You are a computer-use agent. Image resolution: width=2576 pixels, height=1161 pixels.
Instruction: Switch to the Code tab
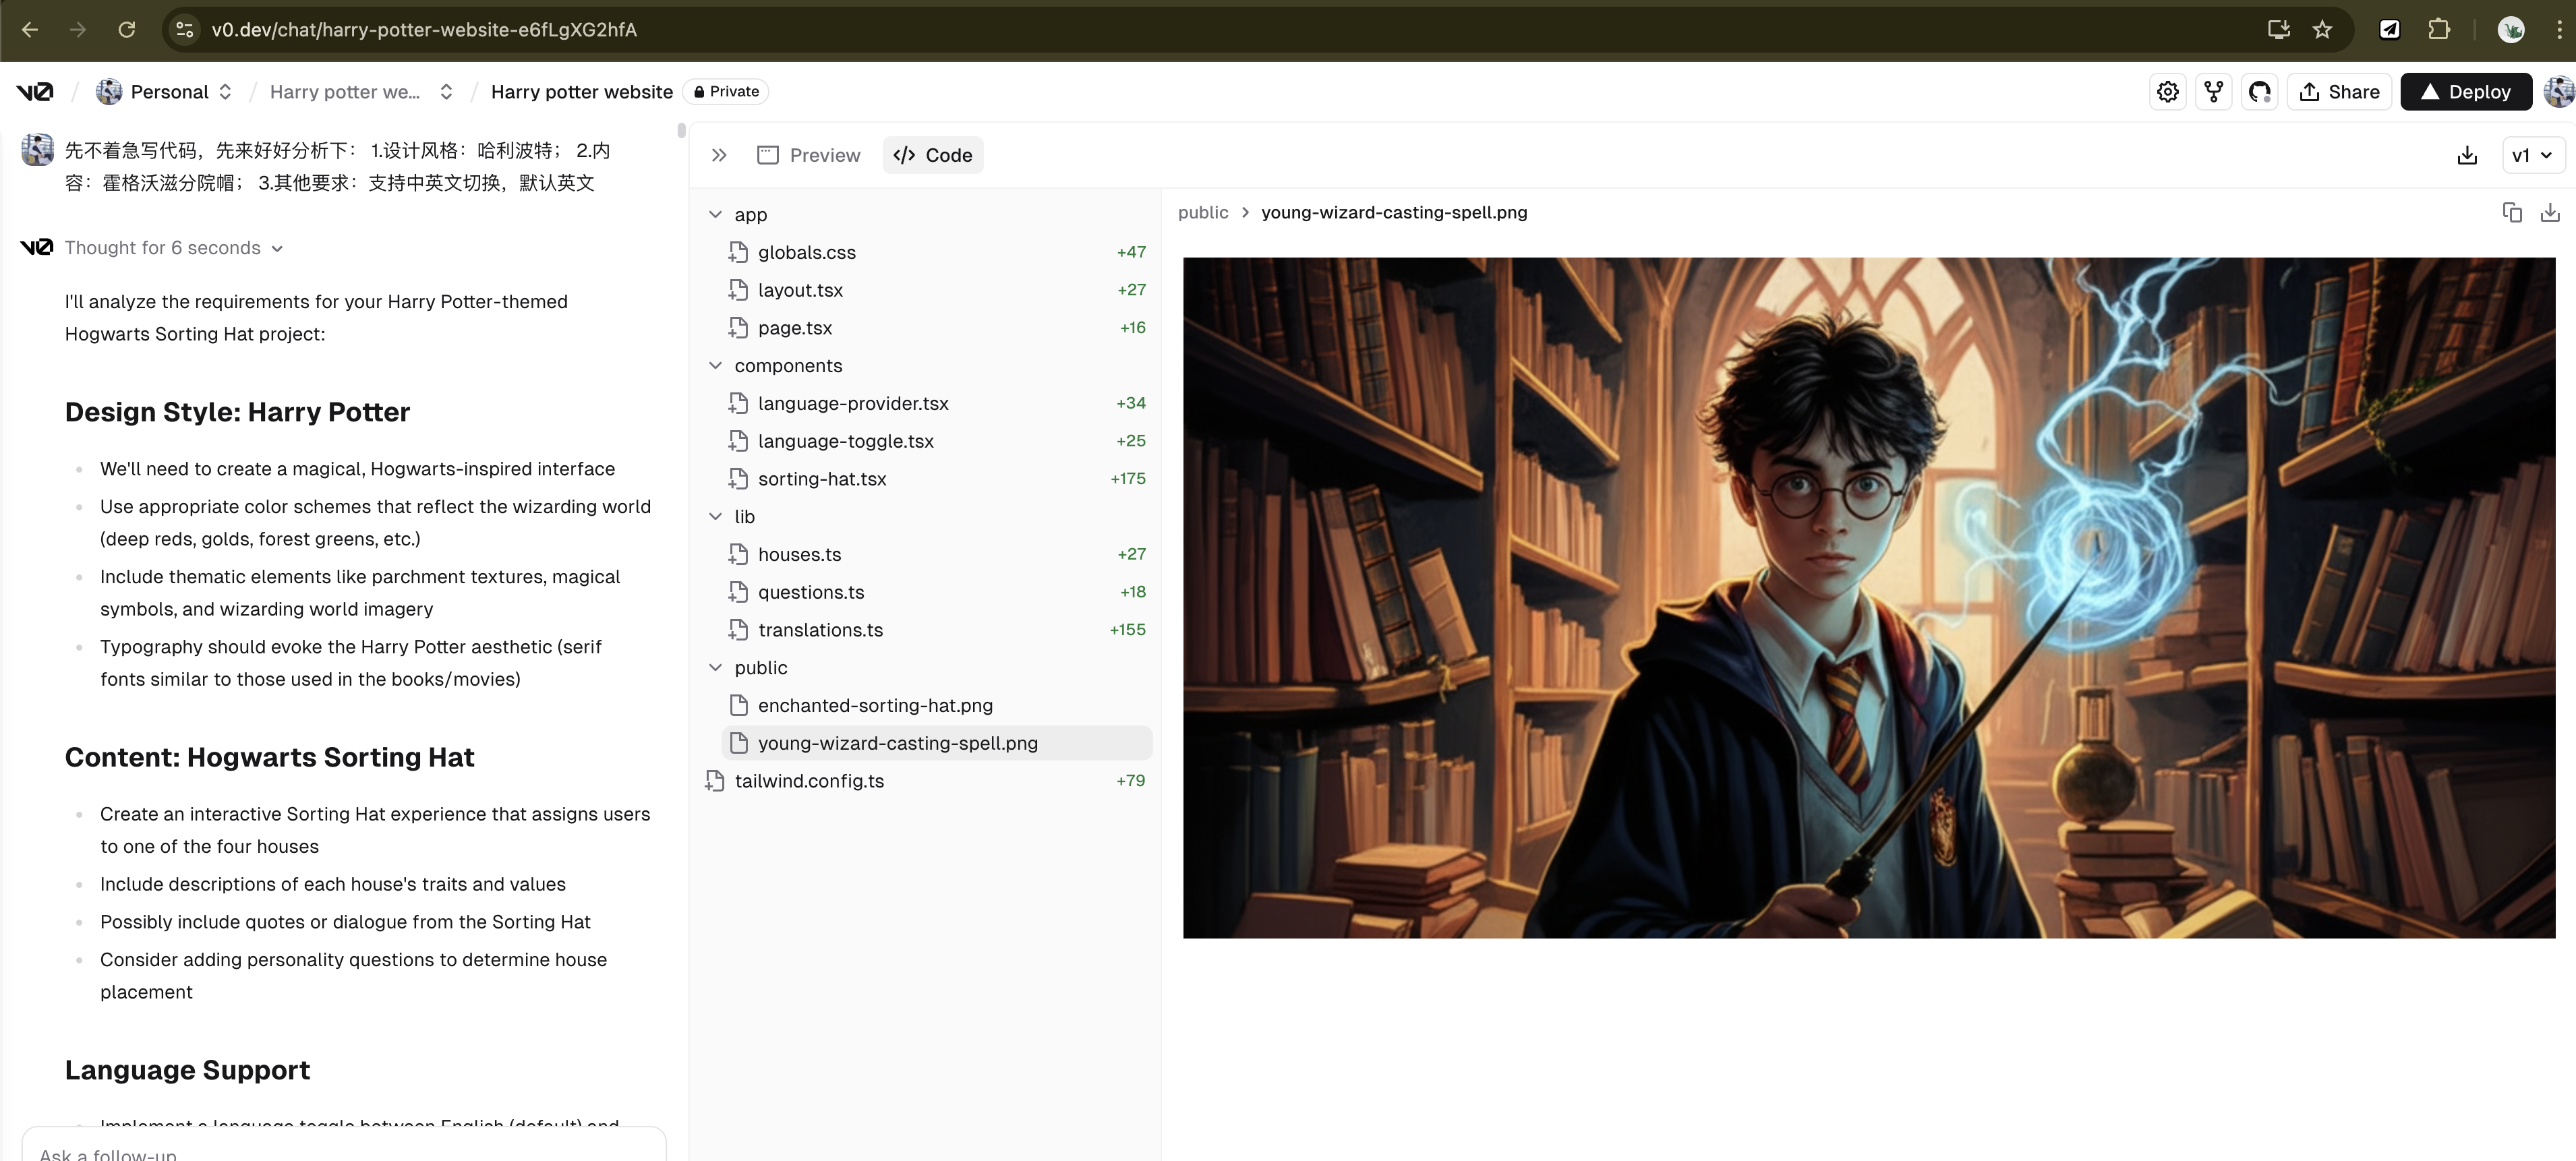tap(932, 155)
